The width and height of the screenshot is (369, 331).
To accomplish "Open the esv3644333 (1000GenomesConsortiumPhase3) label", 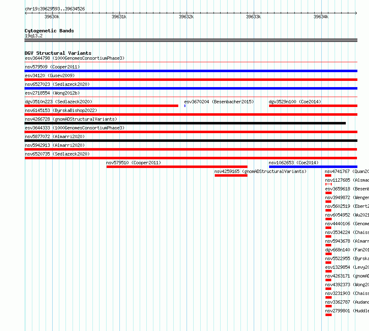I will 75,128.
